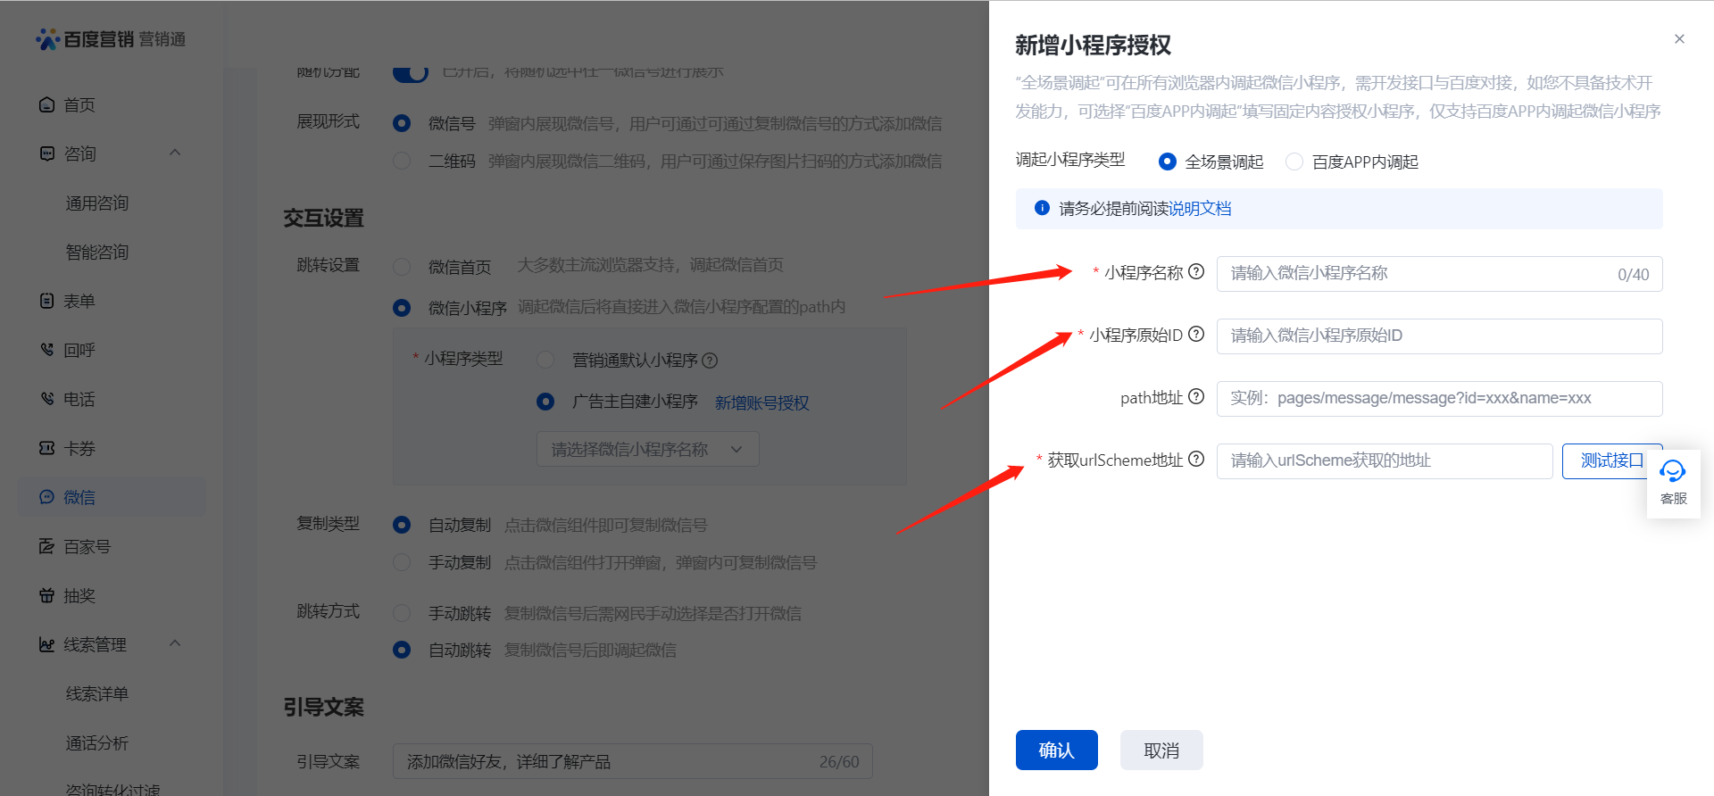1714x796 pixels.
Task: Open 线索详单 menu item
Action: click(x=97, y=694)
